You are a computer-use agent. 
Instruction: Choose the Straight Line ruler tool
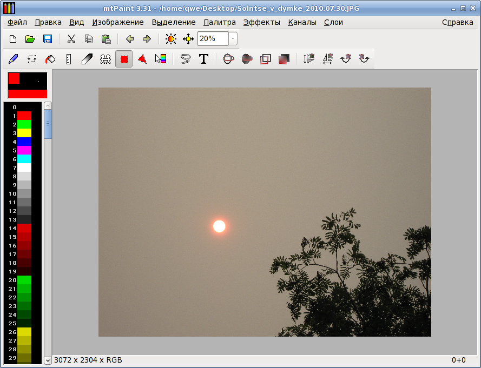click(x=68, y=58)
